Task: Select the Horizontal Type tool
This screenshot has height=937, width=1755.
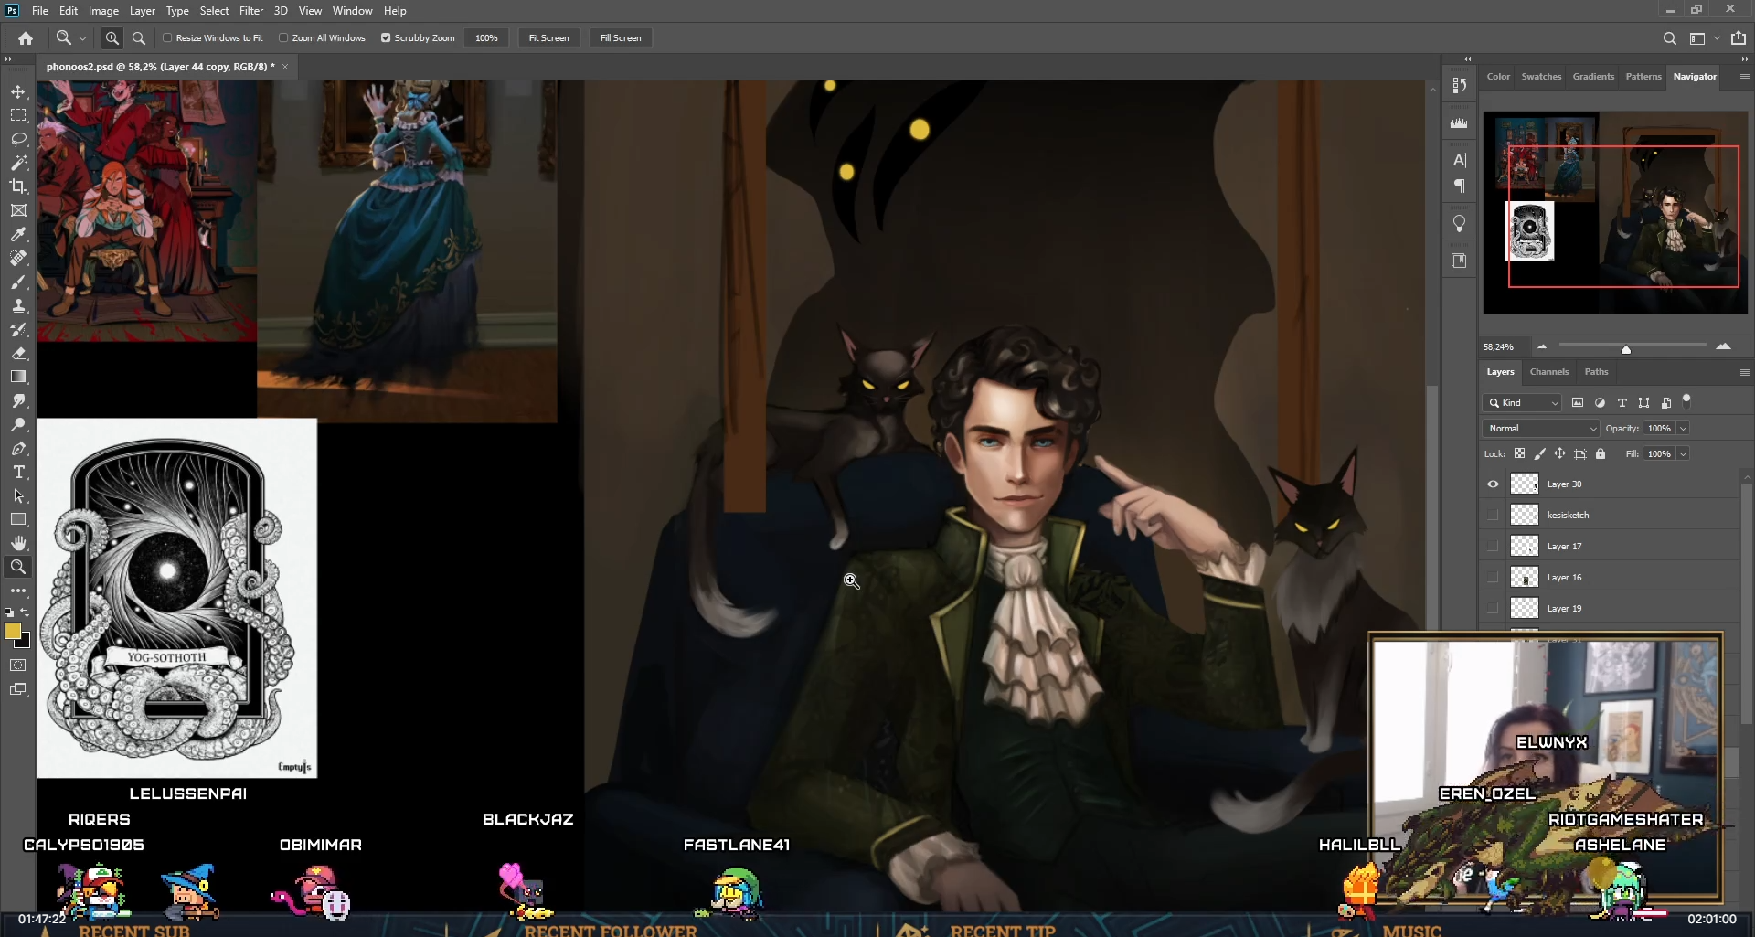Action: click(18, 472)
